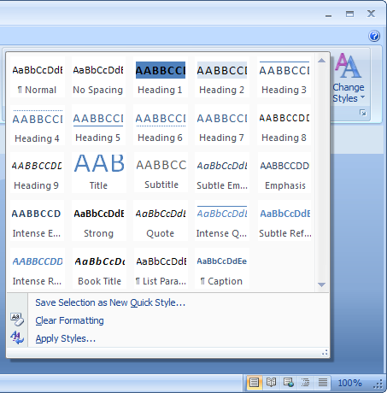Apply the Book Title style
The image size is (387, 393).
[99, 268]
